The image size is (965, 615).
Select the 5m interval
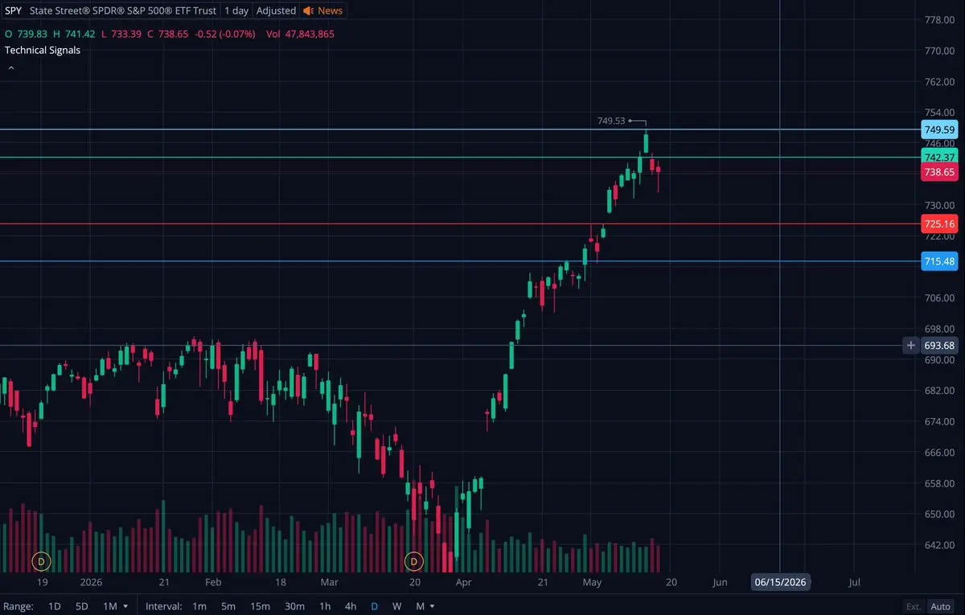pos(228,606)
